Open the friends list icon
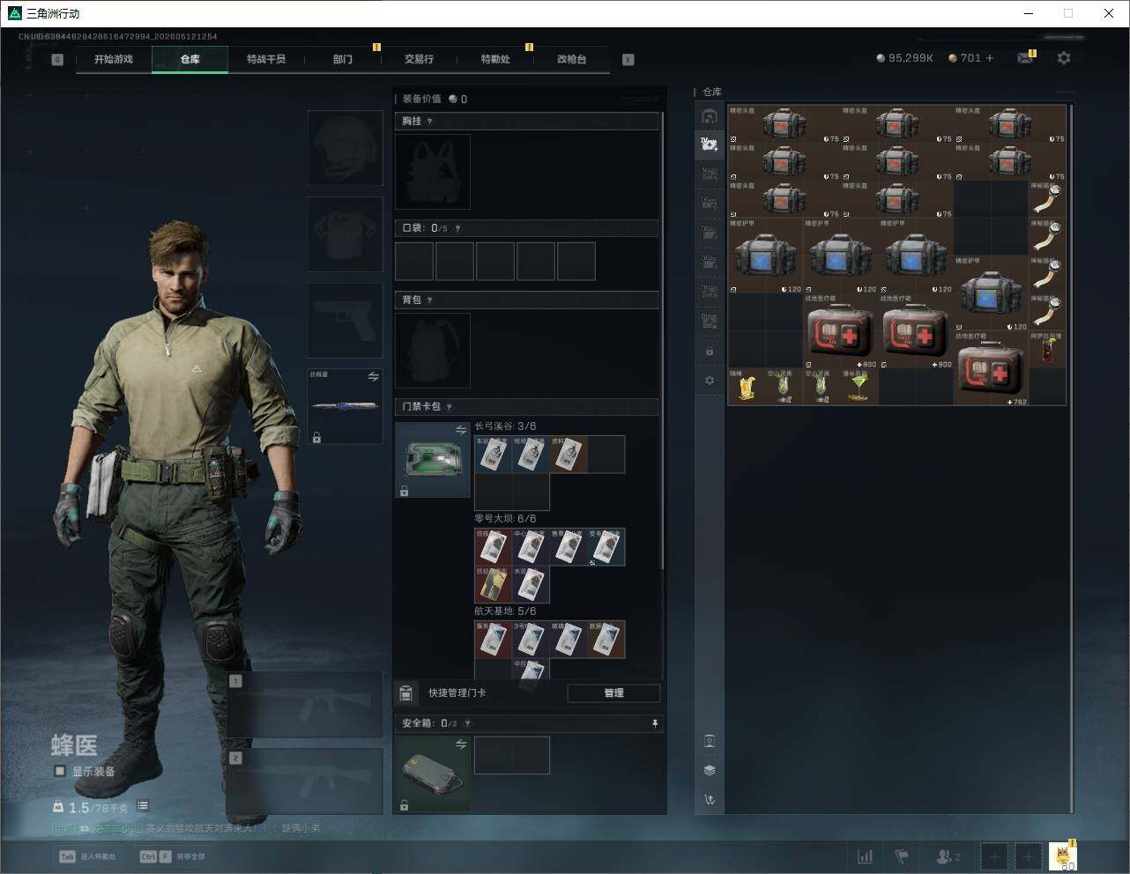Image resolution: width=1130 pixels, height=874 pixels. click(x=948, y=856)
